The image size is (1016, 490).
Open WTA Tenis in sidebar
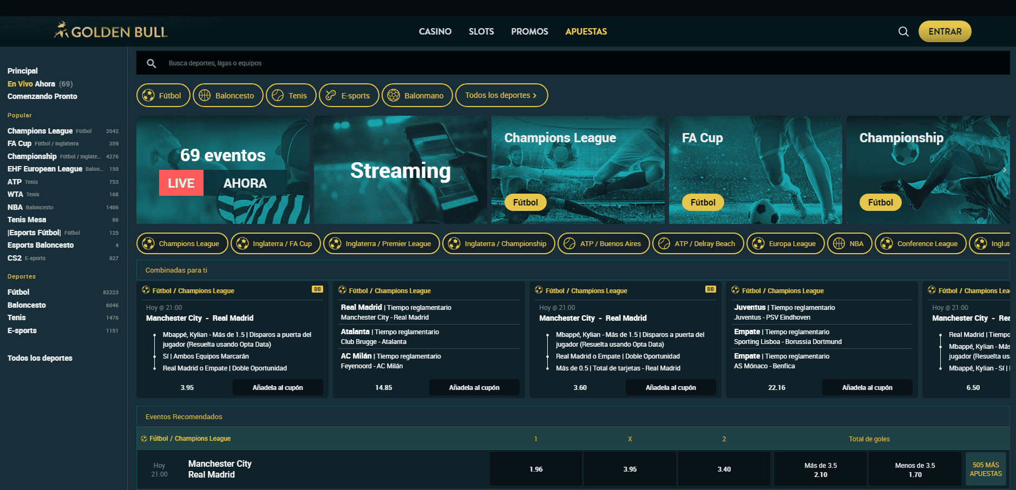click(63, 194)
